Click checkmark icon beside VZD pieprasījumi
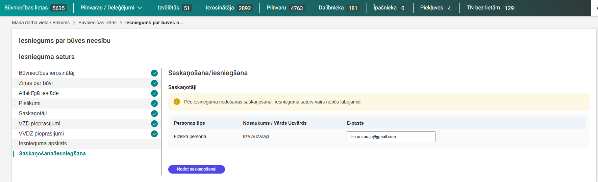598x182 pixels. (154, 124)
